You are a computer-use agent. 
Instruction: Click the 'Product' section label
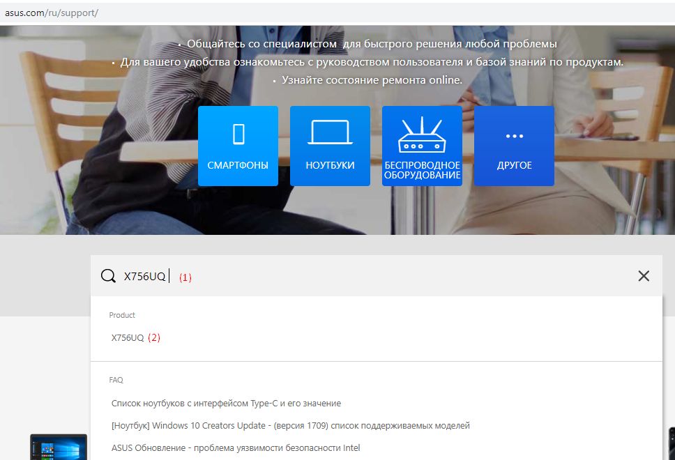coord(122,315)
